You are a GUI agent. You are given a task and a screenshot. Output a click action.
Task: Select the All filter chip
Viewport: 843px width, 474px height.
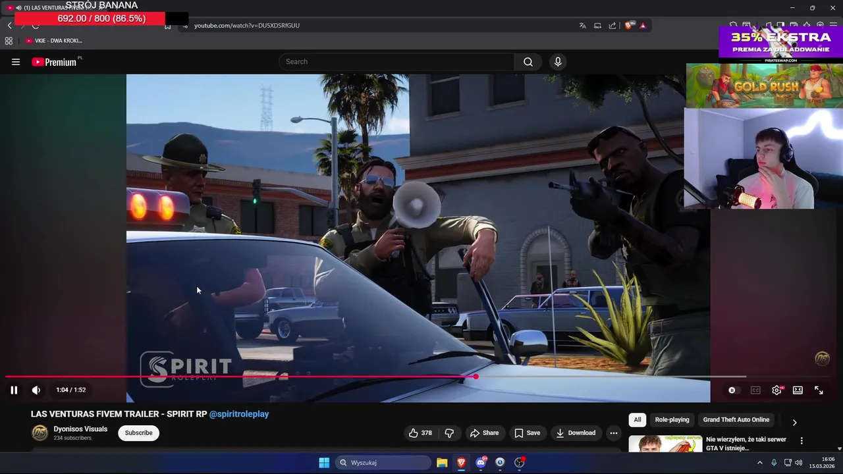(x=637, y=420)
